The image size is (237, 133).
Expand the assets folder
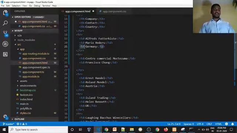coord(23,81)
